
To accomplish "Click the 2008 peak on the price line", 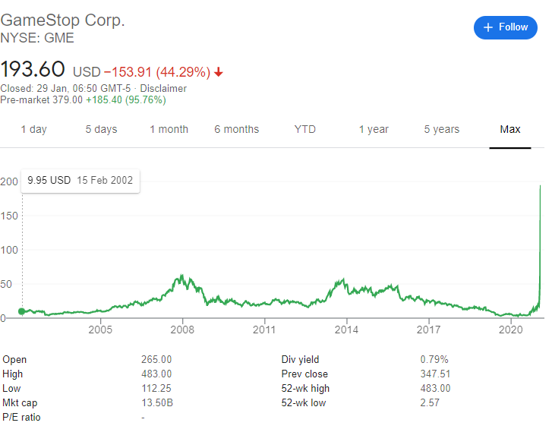I will 182,276.
